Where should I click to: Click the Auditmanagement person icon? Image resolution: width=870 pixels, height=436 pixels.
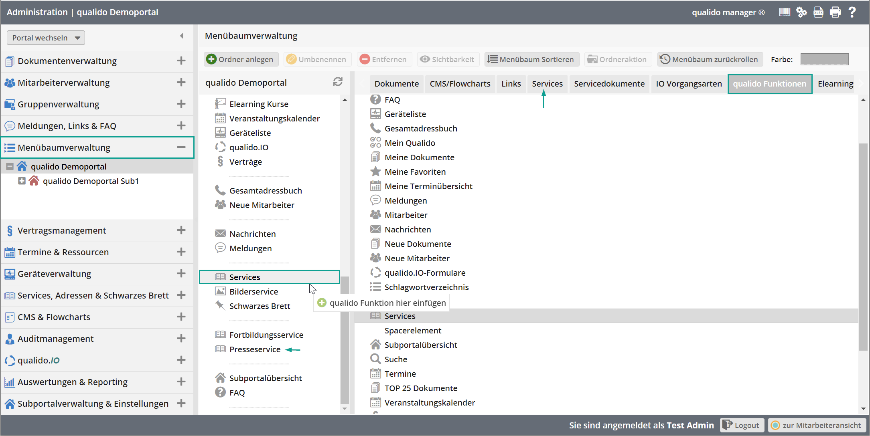pos(10,339)
